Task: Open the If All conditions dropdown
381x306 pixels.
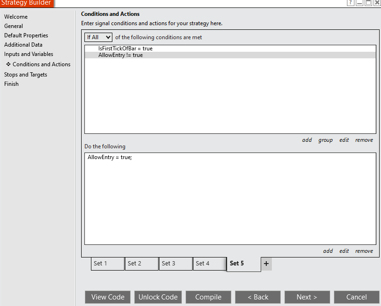Action: pos(98,37)
